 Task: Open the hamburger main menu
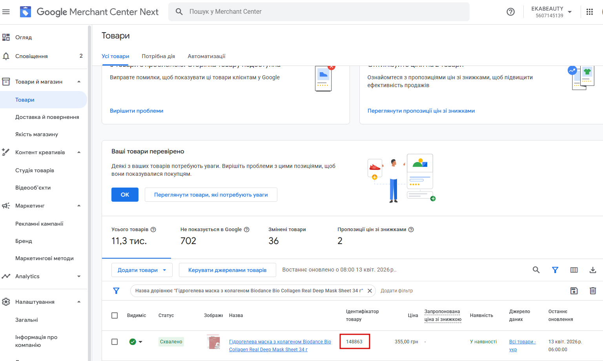tap(6, 12)
